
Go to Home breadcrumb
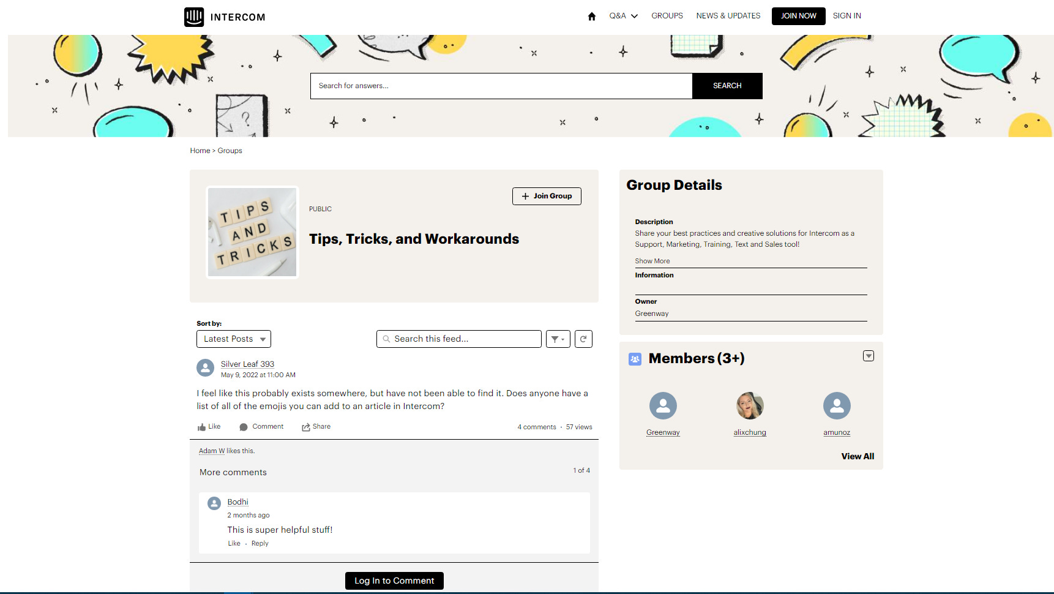click(200, 151)
